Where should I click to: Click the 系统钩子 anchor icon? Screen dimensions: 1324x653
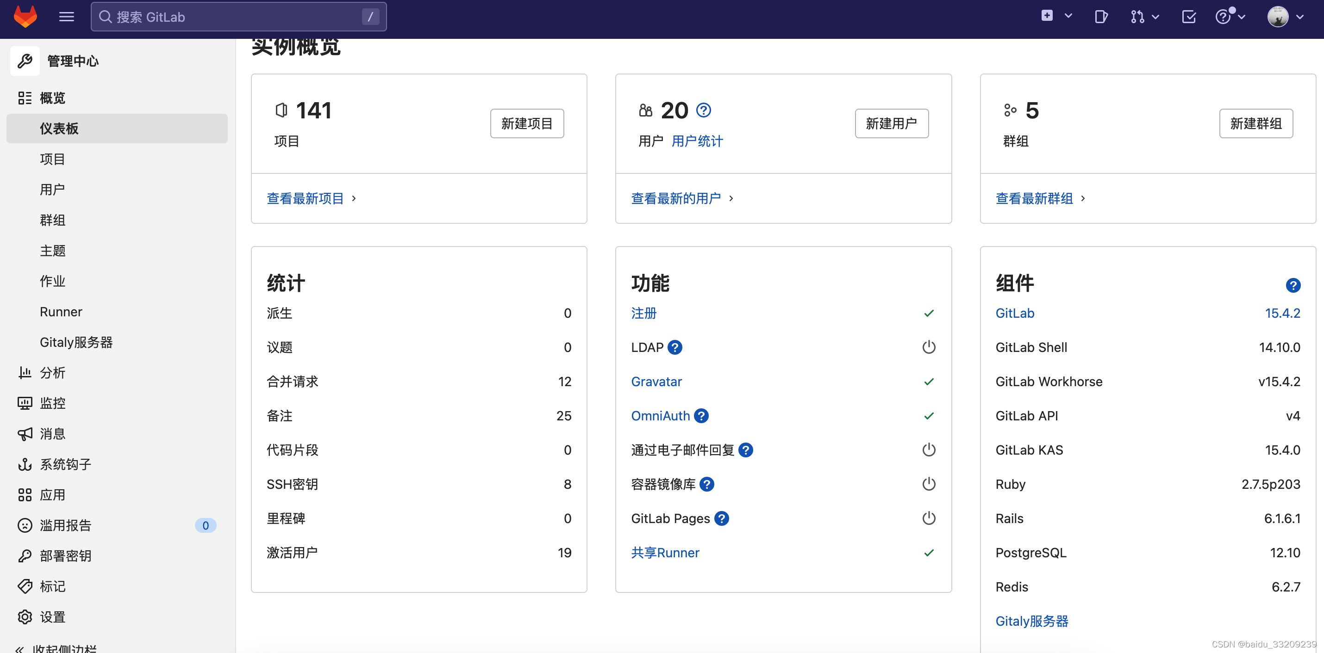25,465
